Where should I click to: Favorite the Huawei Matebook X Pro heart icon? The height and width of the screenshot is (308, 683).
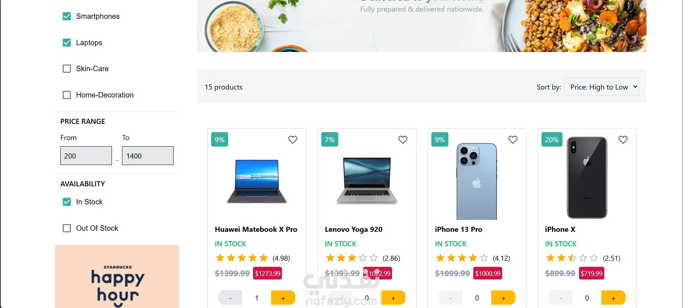[x=292, y=140]
